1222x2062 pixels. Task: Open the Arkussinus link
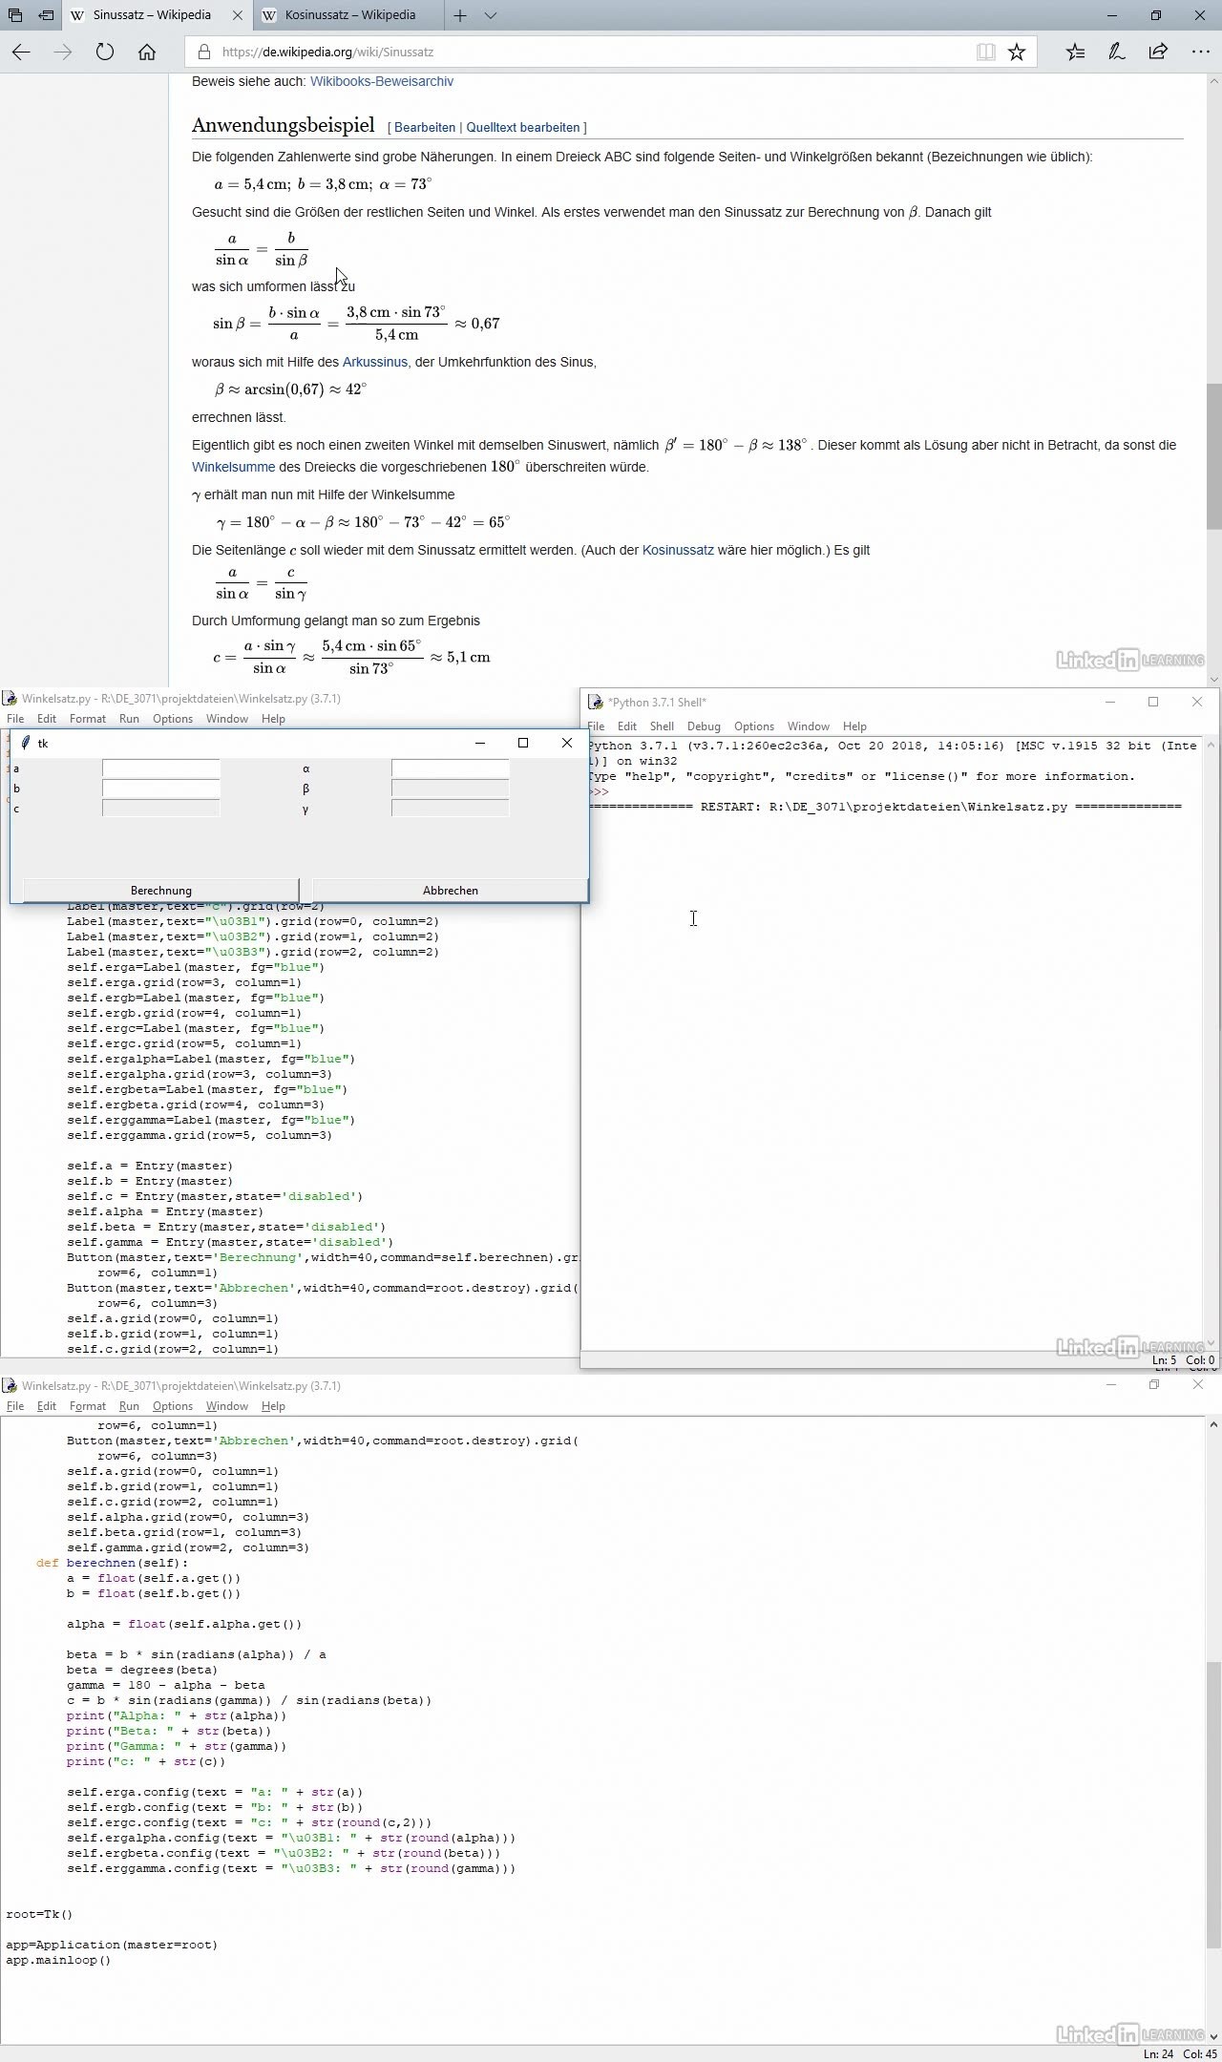374,362
